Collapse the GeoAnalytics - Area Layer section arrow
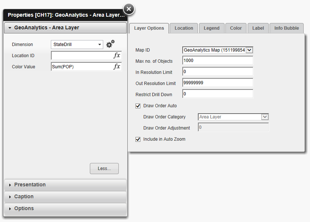The width and height of the screenshot is (310, 222). coord(9,27)
